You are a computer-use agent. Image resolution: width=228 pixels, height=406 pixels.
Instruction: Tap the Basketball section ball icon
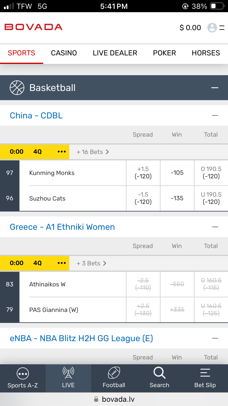pyautogui.click(x=17, y=88)
